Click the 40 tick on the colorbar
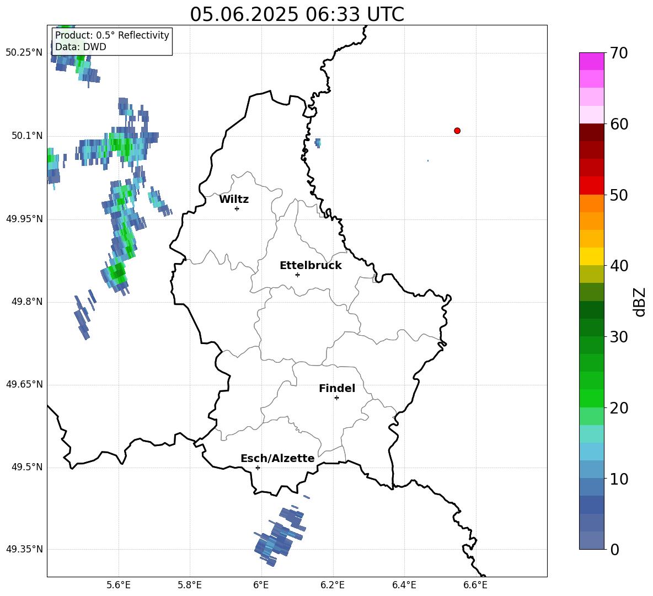This screenshot has height=596, width=653. (619, 266)
